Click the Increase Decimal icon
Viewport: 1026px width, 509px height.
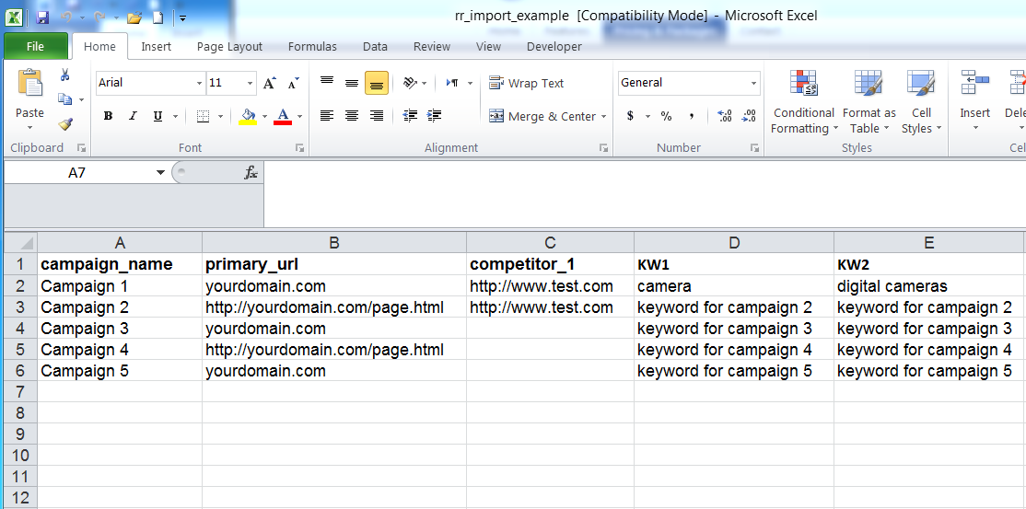point(725,116)
